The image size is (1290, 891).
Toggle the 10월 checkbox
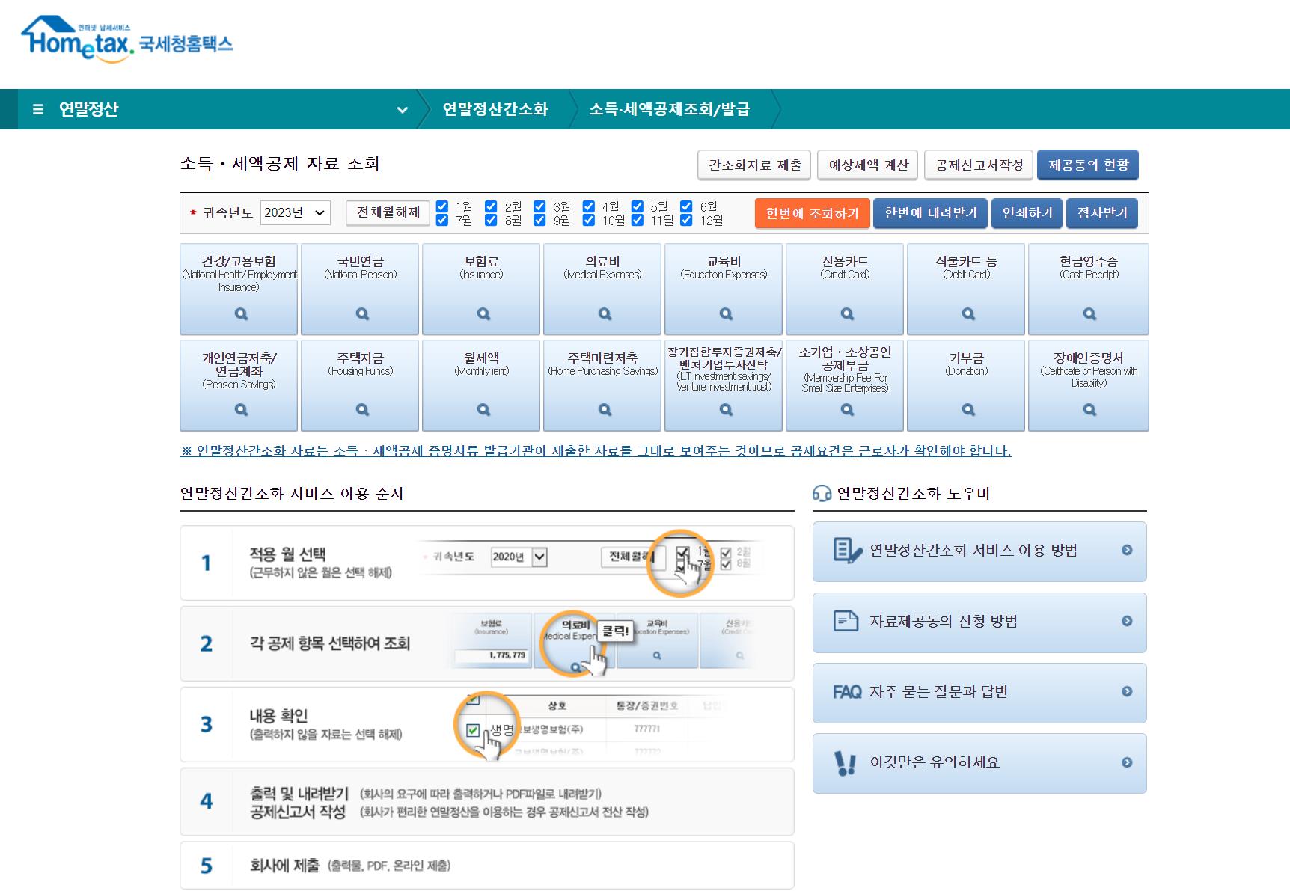point(589,220)
